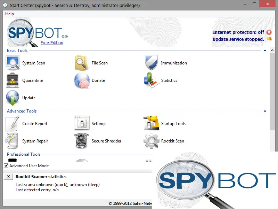Click the Internet protection: off text
Viewport: 278px width, 209px height.
[238, 32]
